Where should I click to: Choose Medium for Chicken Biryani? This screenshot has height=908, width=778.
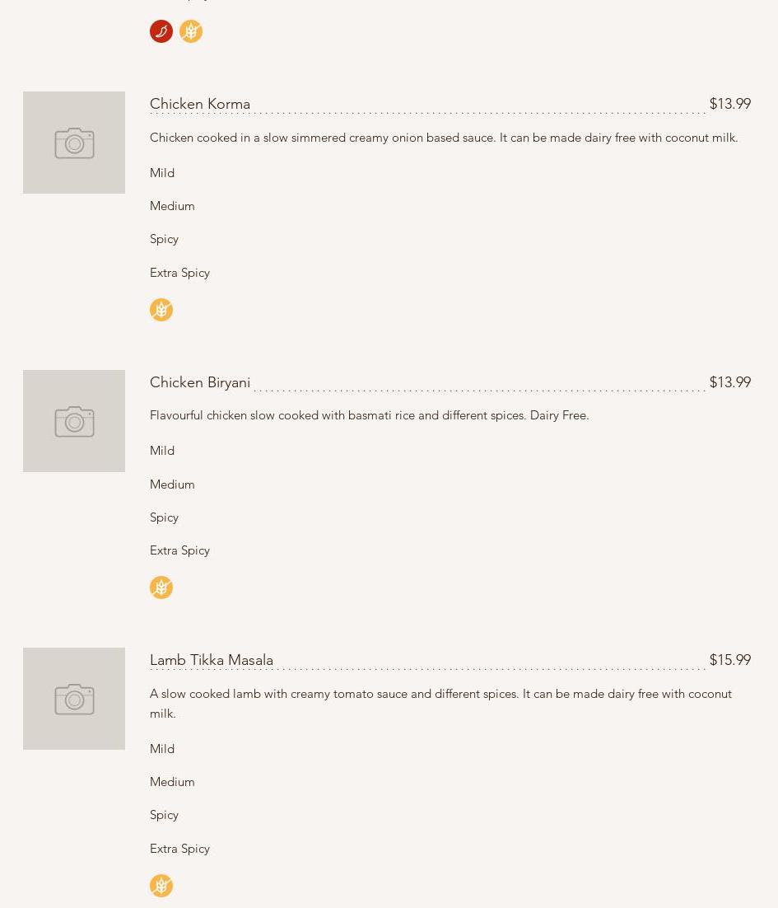(x=172, y=484)
